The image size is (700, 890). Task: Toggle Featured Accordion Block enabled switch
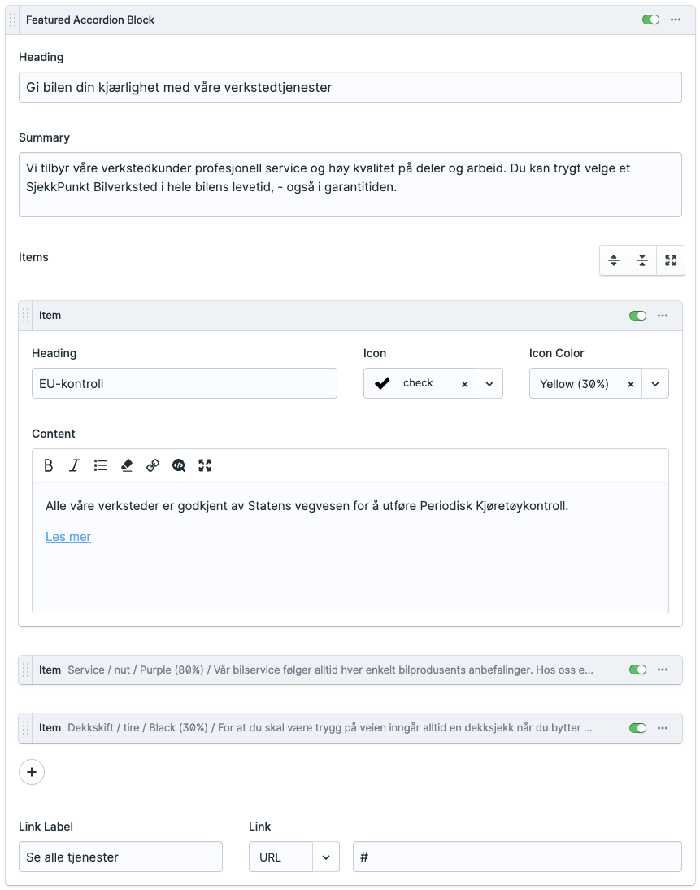click(x=650, y=20)
